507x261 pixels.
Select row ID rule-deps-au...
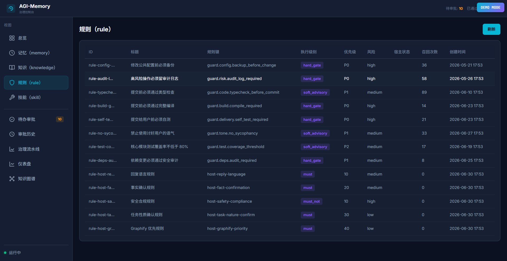102,160
